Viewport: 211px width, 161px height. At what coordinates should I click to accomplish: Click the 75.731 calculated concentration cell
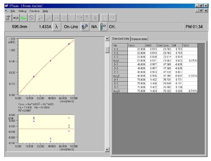tap(164, 80)
